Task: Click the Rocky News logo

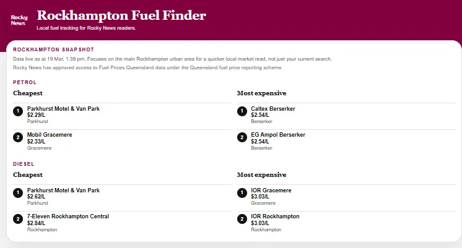Action: 19,20
